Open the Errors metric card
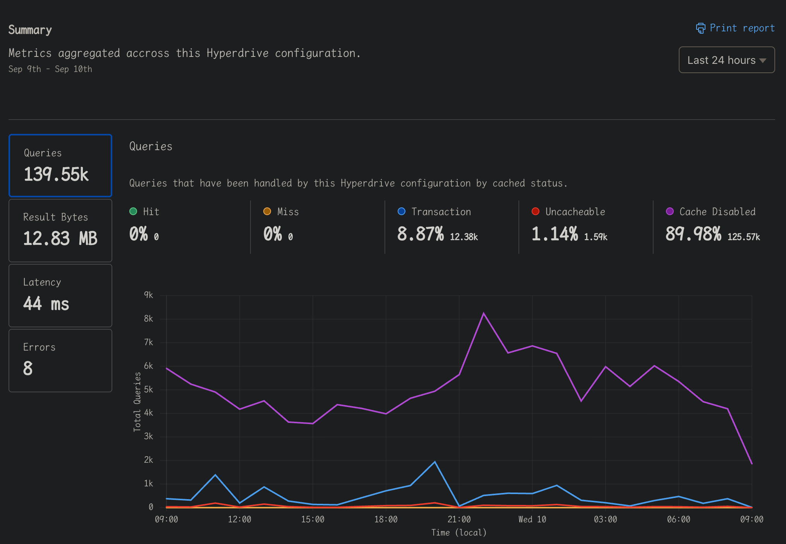 pyautogui.click(x=60, y=361)
